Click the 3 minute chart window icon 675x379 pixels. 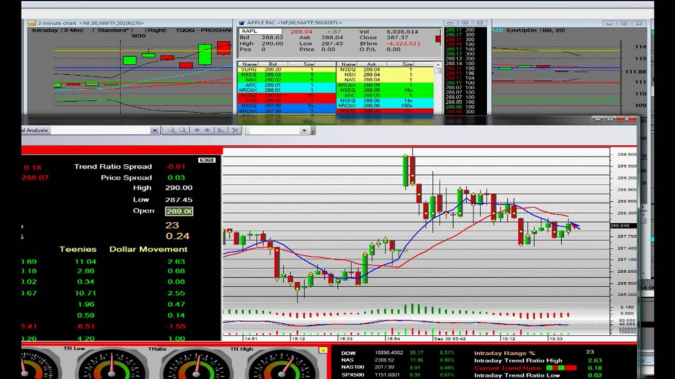click(32, 23)
